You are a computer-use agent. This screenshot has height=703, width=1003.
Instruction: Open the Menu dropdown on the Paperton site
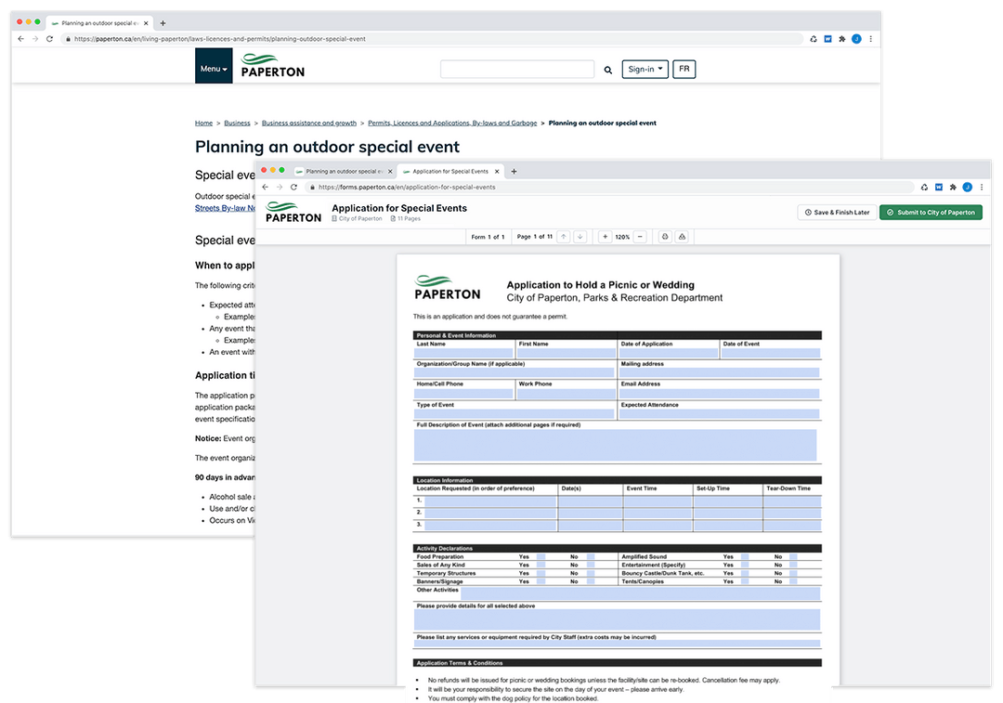coord(213,67)
